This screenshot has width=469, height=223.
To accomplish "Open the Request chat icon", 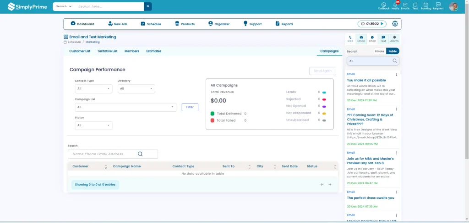I will [x=438, y=6].
